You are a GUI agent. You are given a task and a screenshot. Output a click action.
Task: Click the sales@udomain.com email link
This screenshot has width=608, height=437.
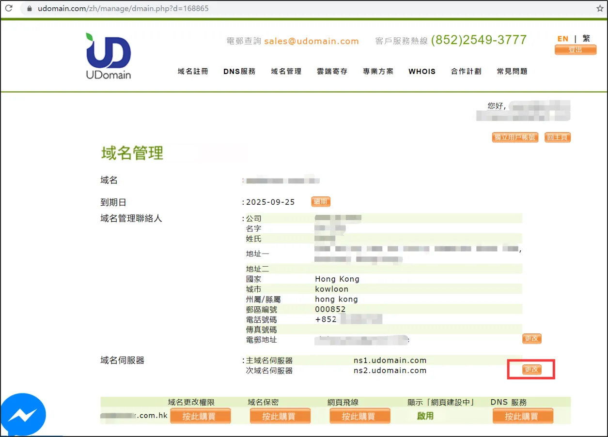pyautogui.click(x=311, y=41)
